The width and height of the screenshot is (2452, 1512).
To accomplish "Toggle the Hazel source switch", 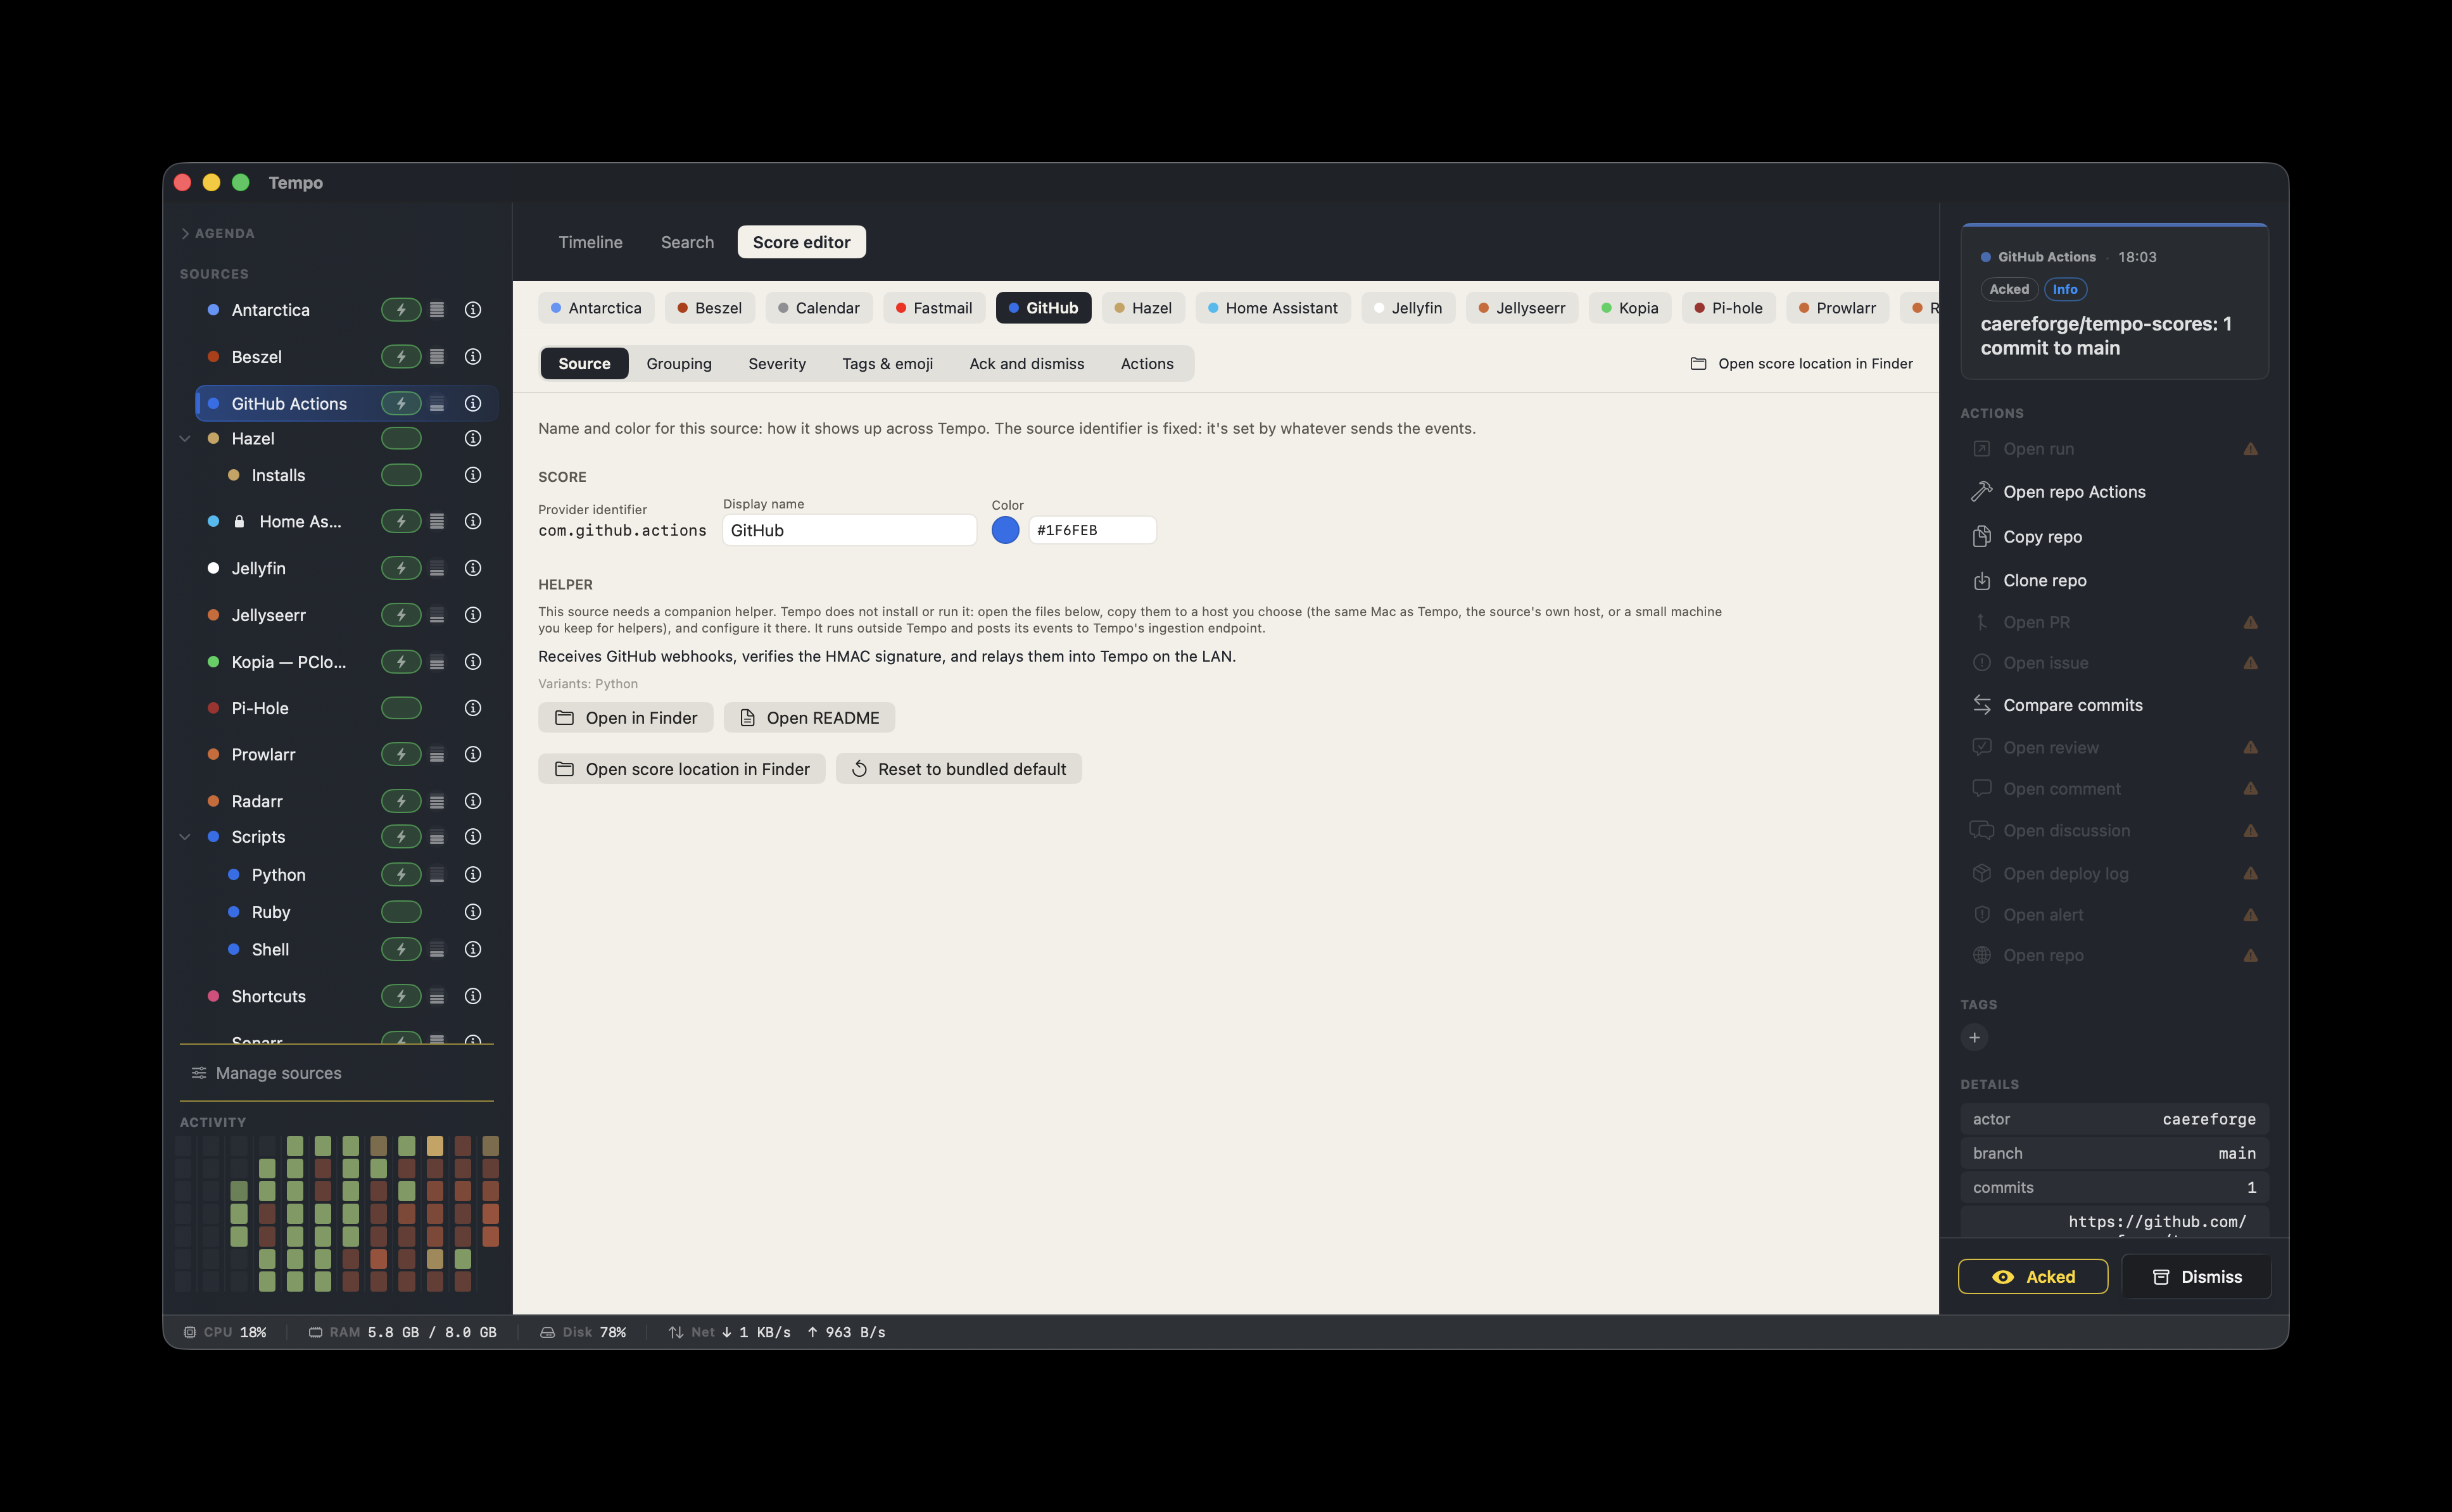I will pos(401,438).
